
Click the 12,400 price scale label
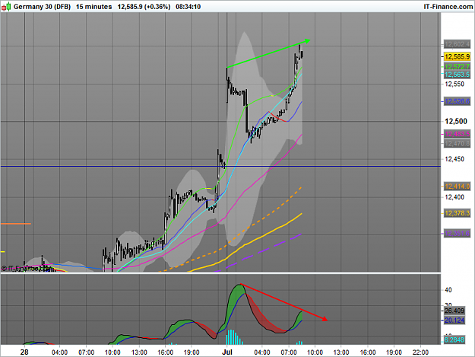point(454,197)
